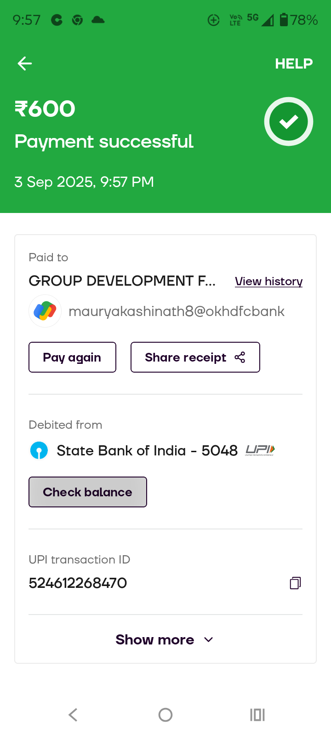Tap the green success checkmark icon
331x736 pixels.
[x=289, y=121]
